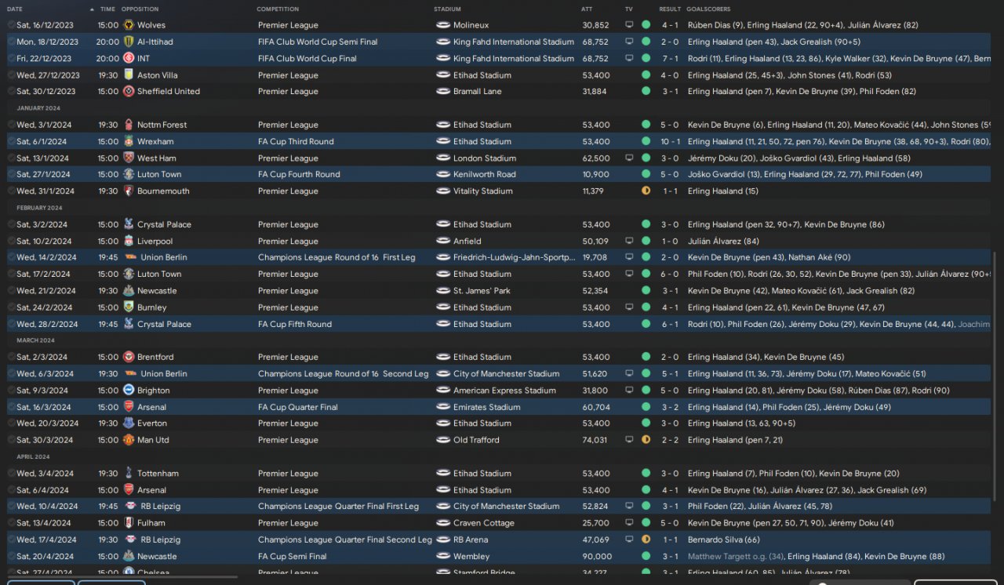Open Champions League Quarter Final Second Leg
This screenshot has width=1004, height=585.
[345, 540]
